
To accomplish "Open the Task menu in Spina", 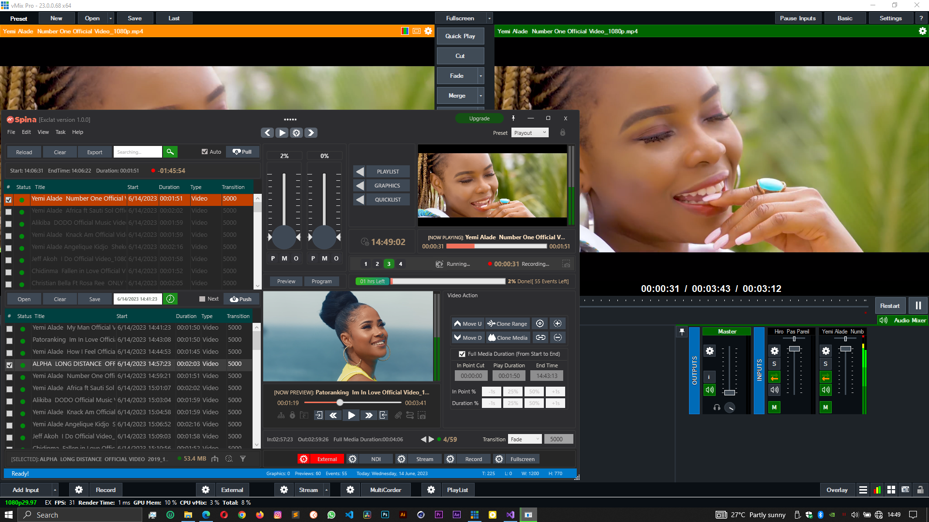I will pos(60,132).
